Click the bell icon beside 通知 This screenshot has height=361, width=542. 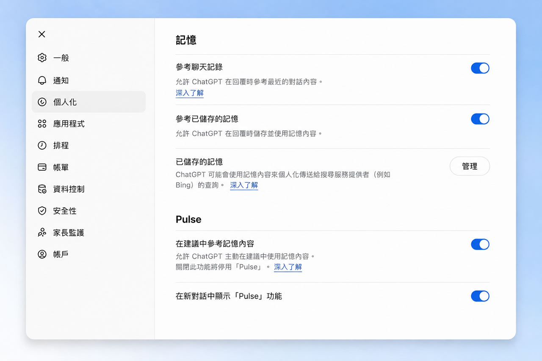[42, 80]
